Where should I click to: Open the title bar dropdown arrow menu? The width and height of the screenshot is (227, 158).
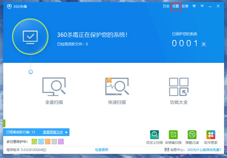point(202,6)
